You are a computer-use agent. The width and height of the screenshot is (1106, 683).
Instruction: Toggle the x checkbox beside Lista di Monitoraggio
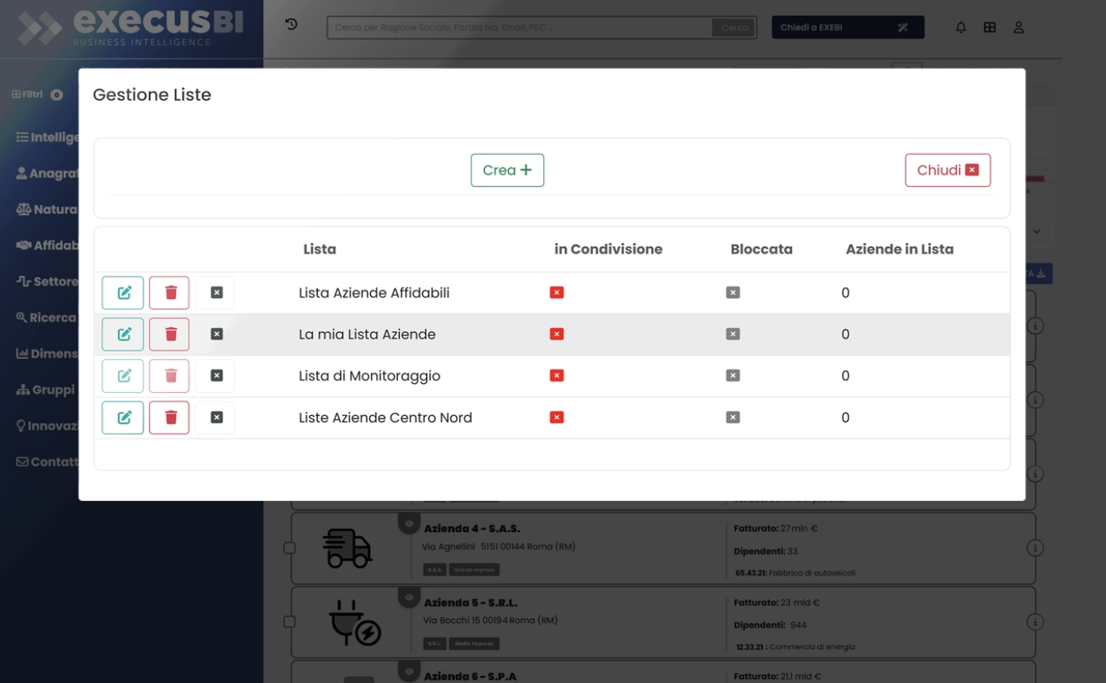click(x=215, y=375)
